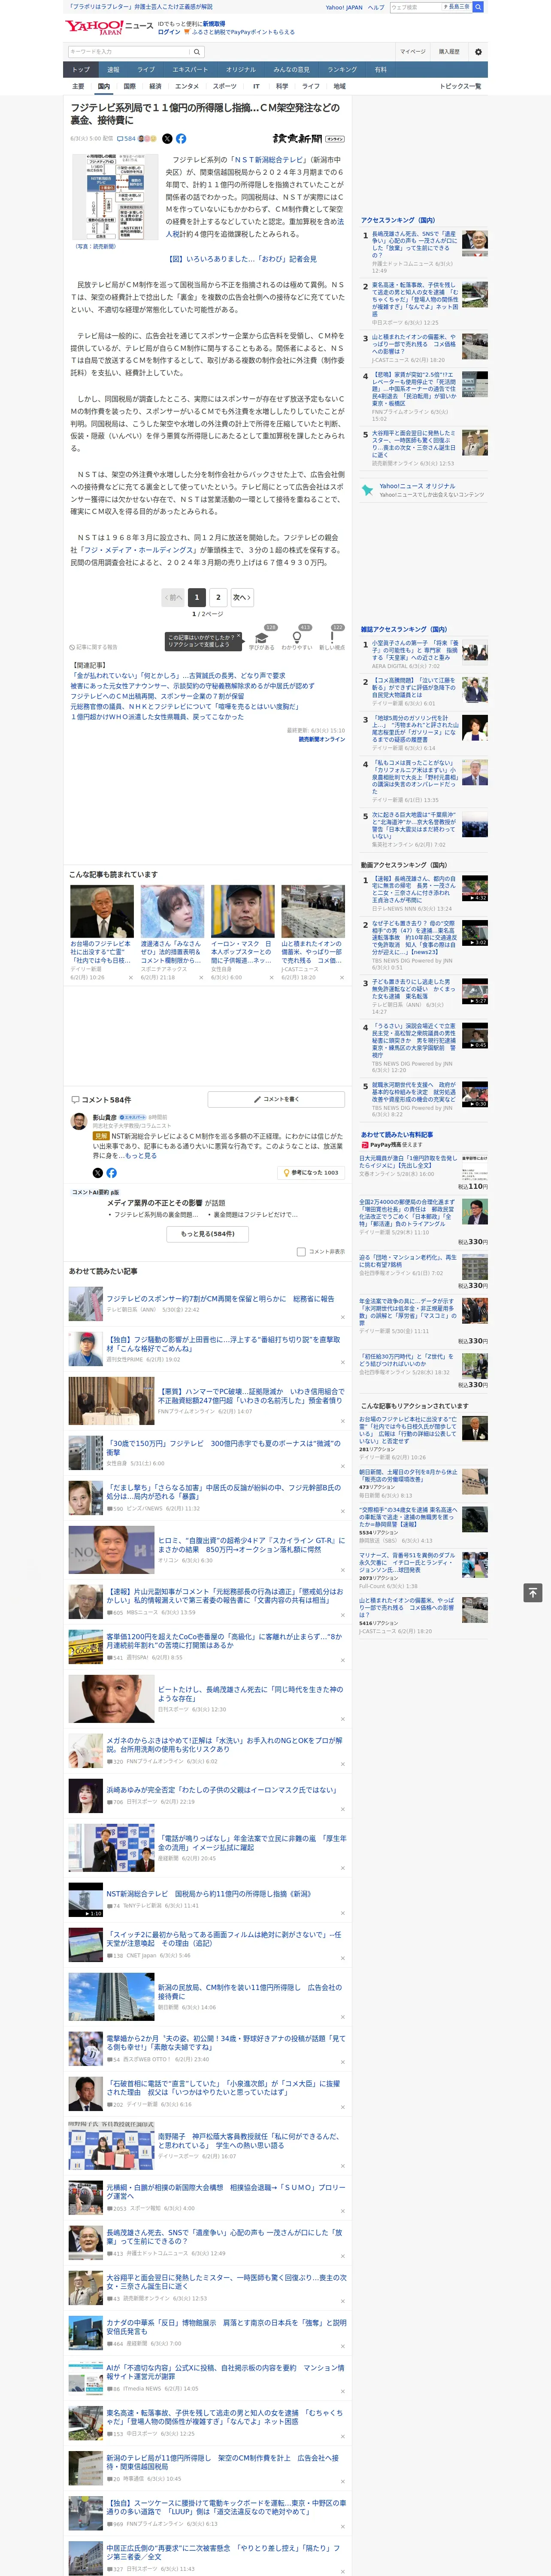Open the ビートたけし、長嶋茂雄さん死去 article
551x2576 pixels.
(250, 1694)
